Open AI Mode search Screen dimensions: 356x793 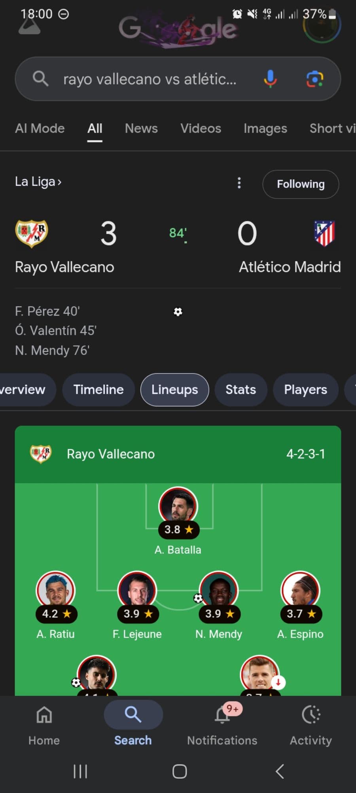pos(40,128)
